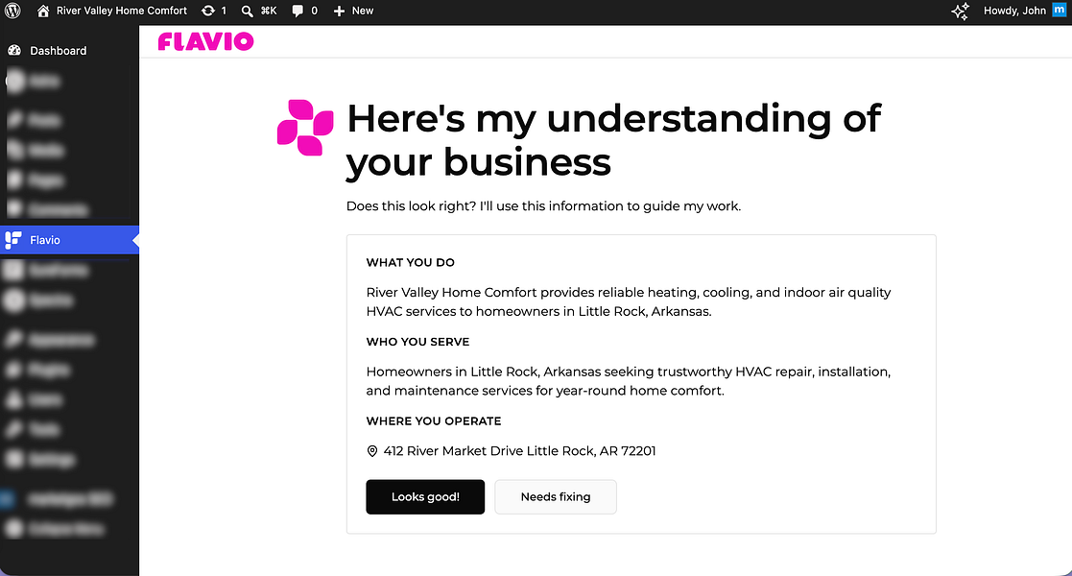Click the WordPress logo icon
Screen dimensions: 1072x576
13,11
